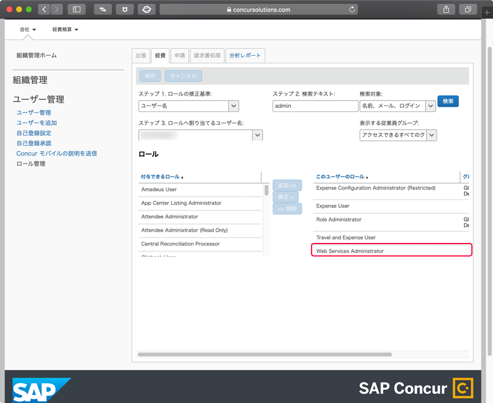Viewport: 493px width, 403px height.
Task: Open the 会社 menu
Action: (28, 29)
